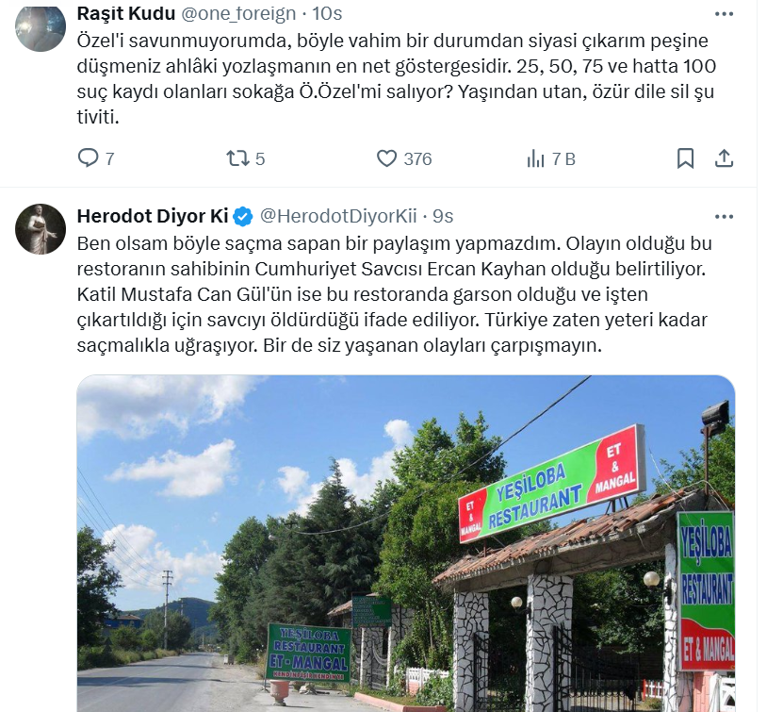Open Raşit Kudu's tweet text body

click(397, 79)
